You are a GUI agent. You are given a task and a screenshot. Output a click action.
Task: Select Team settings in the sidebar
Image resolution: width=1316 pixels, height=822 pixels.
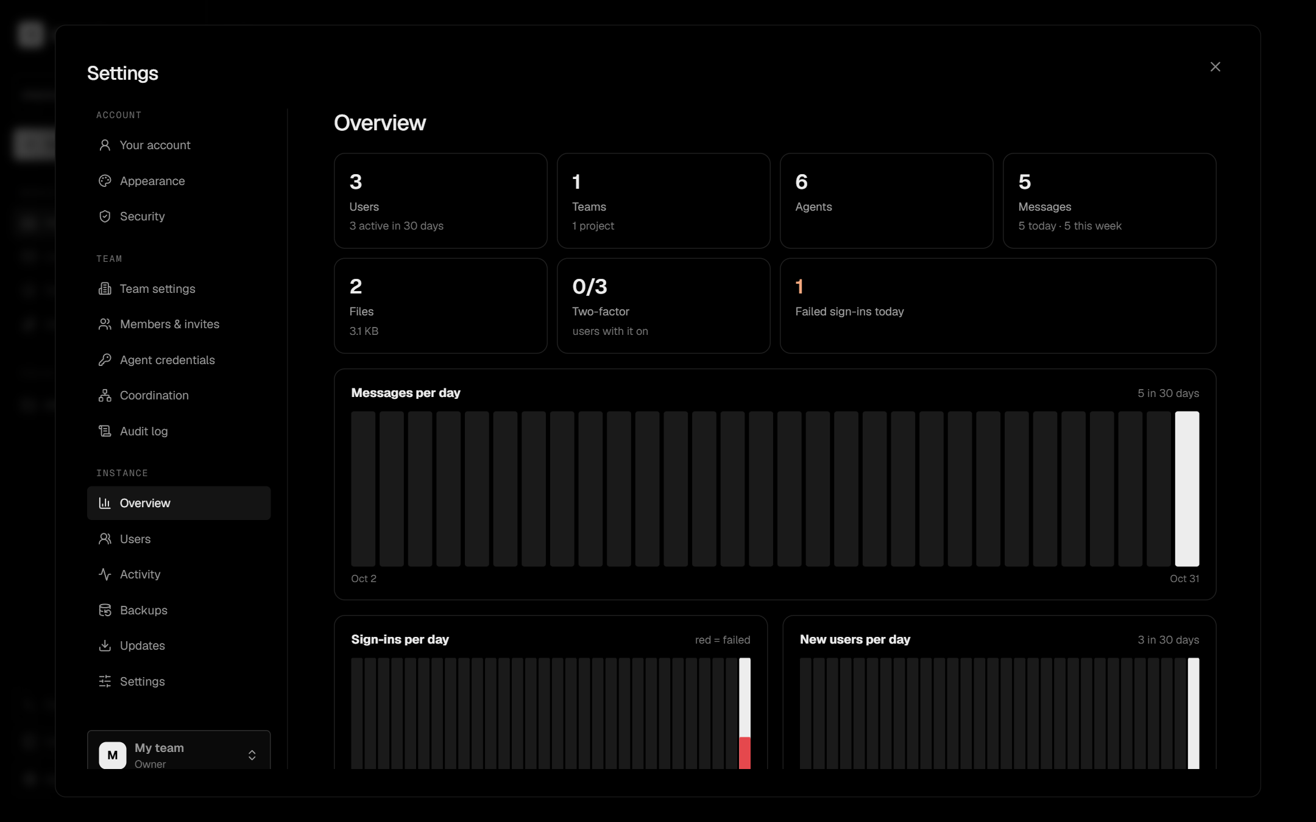[x=179, y=289]
